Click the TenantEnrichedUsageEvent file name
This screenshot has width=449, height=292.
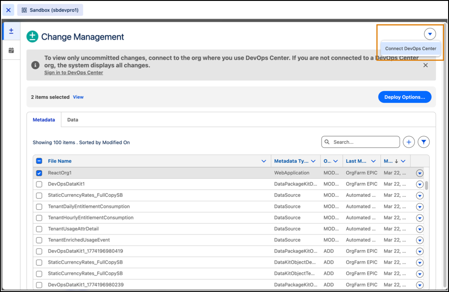pyautogui.click(x=79, y=240)
